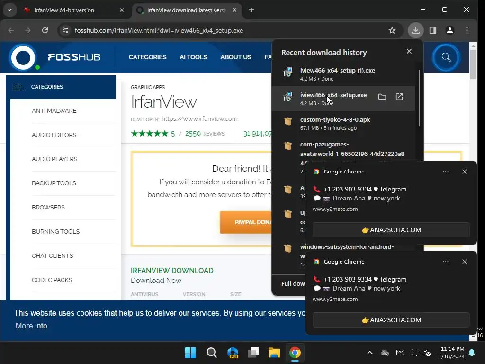This screenshot has height=364, width=485.
Task: Open AUDIO EDITORS category
Action: point(54,135)
